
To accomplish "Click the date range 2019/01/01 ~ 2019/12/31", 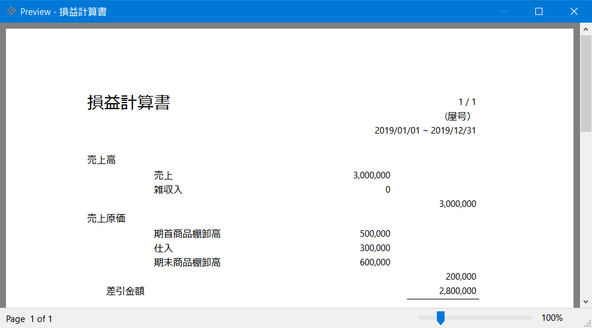I will [425, 131].
